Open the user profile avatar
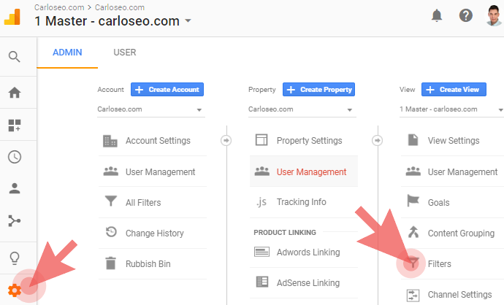504x305 pixels. pyautogui.click(x=494, y=15)
